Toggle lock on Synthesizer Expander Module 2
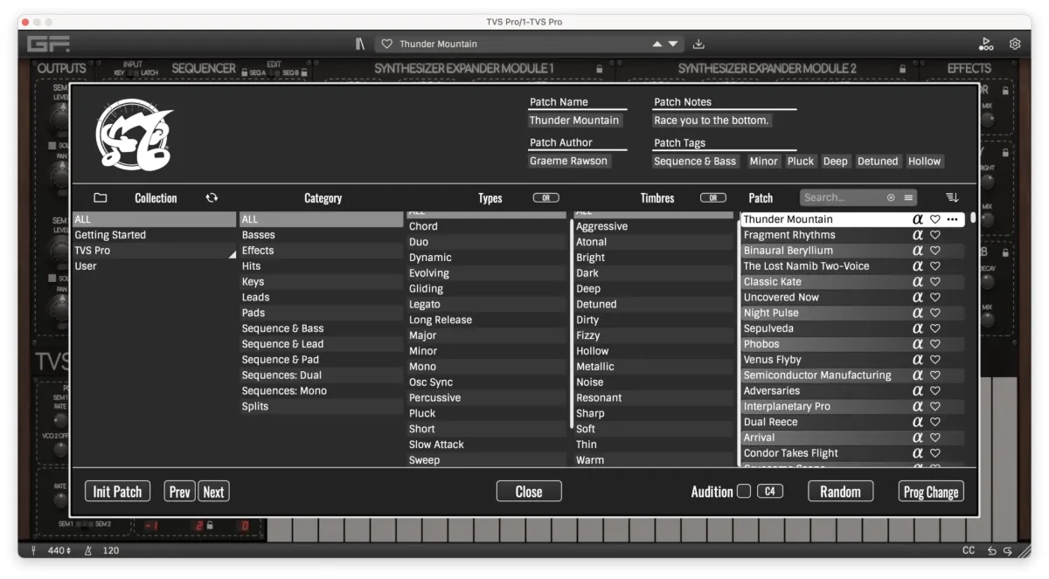1049x579 pixels. [903, 69]
